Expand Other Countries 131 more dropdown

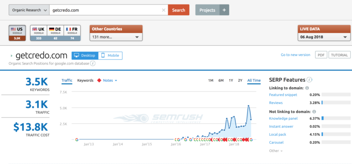pyautogui.click(x=116, y=37)
